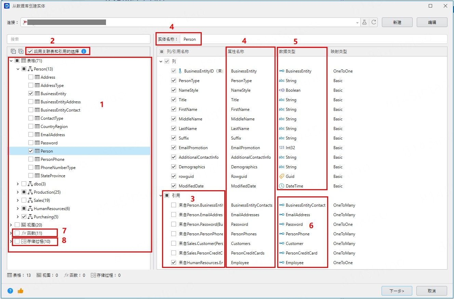Click the collapse all tree icon
Screen dimensions: 454x299
click(x=13, y=51)
